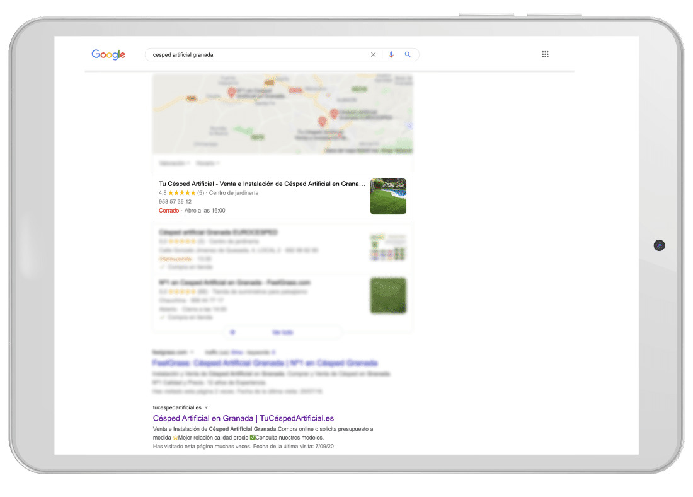The image size is (693, 497).
Task: Open the Google apps grid
Action: click(546, 54)
